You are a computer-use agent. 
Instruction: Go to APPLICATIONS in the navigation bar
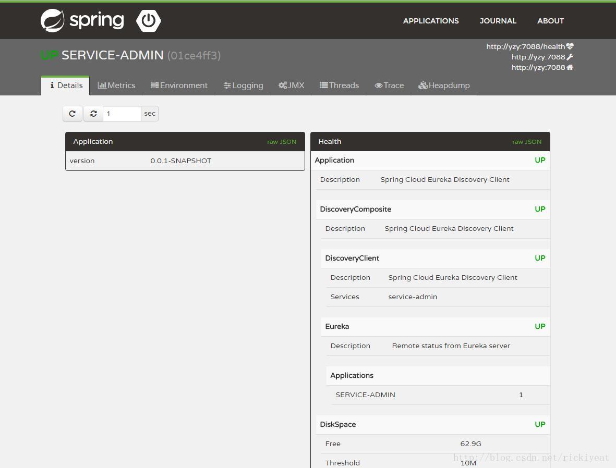pyautogui.click(x=431, y=21)
